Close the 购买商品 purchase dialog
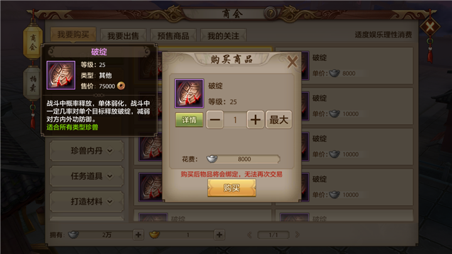 coord(293,62)
